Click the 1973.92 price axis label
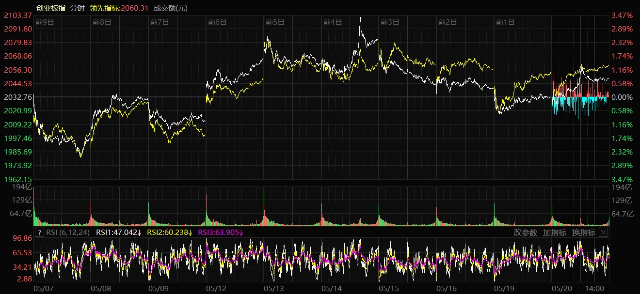Viewport: 640px width, 294px height. 17,166
